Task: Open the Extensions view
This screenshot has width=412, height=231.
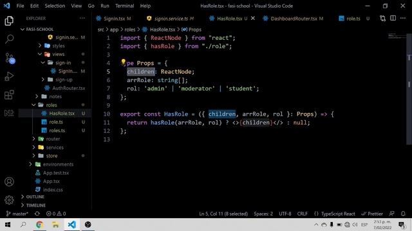Action: pyautogui.click(x=9, y=94)
